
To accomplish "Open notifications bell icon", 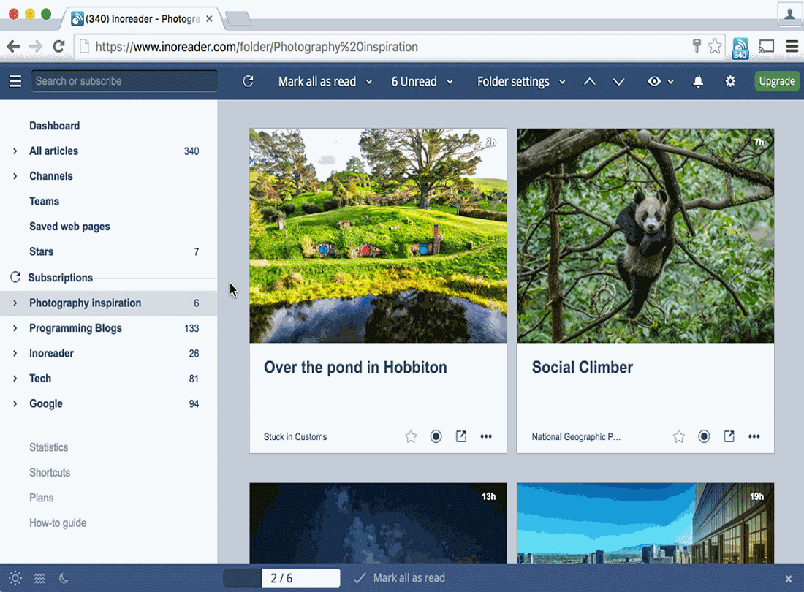I will point(698,82).
